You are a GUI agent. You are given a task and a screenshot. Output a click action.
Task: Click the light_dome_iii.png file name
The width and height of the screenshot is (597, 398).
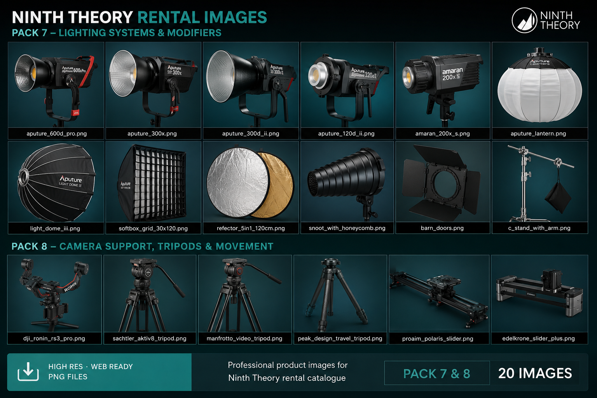[x=55, y=229]
